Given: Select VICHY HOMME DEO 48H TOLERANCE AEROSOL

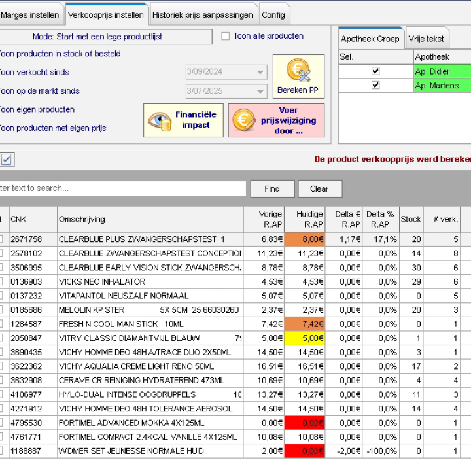Looking at the screenshot, I should click(x=150, y=408).
